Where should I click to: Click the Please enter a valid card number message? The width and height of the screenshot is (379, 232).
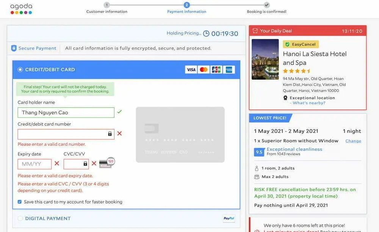pos(52,144)
